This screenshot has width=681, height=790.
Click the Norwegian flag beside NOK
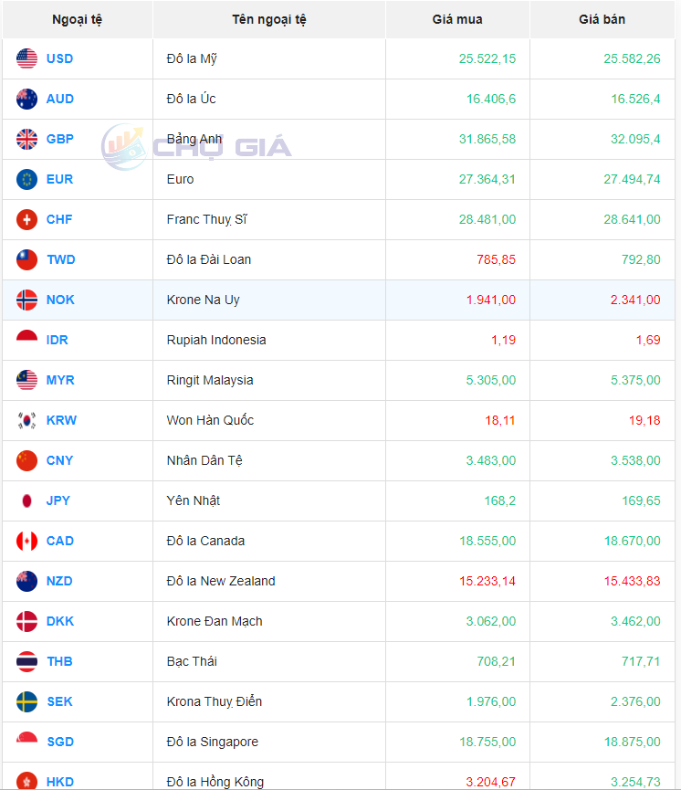tap(26, 300)
